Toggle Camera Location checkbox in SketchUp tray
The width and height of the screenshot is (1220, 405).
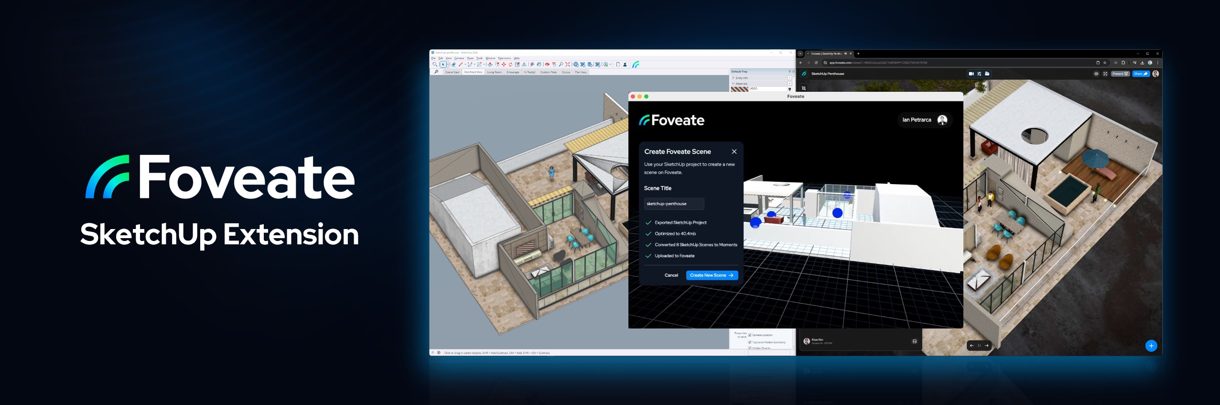pyautogui.click(x=749, y=335)
